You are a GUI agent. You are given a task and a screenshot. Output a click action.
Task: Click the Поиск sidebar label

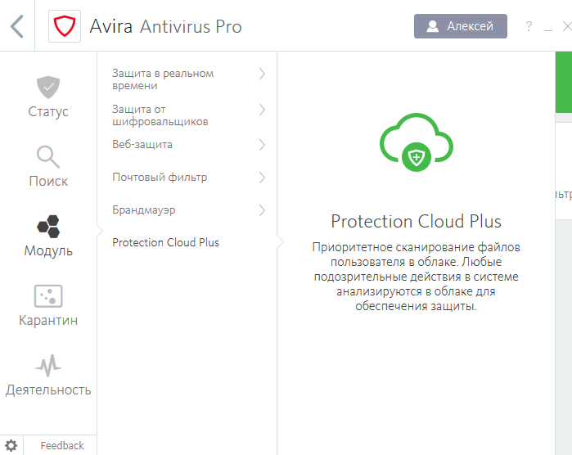point(48,181)
